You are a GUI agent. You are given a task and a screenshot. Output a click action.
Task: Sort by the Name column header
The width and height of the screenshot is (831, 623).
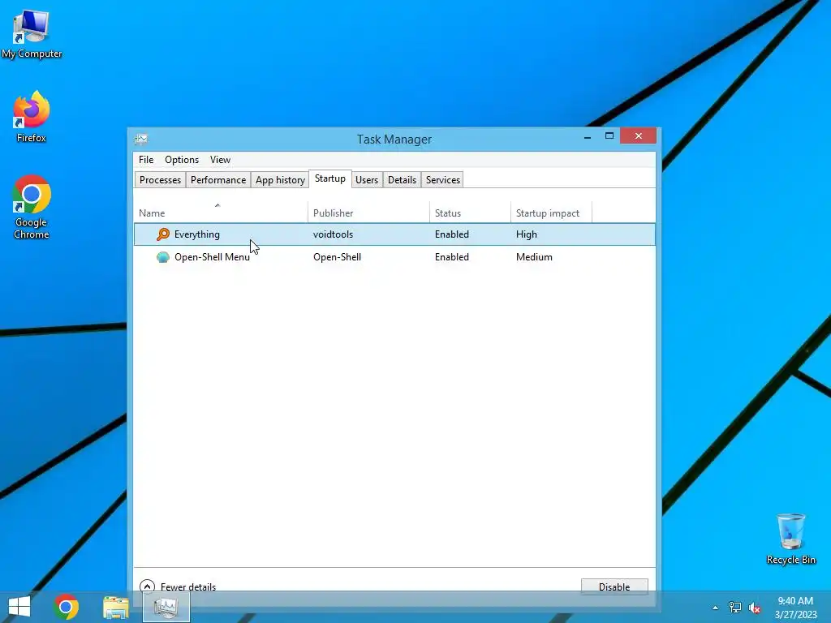click(221, 212)
